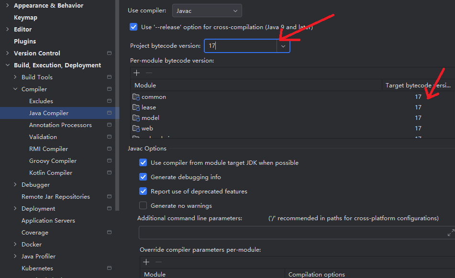Enable Generate no warnings
455x278 pixels.
pyautogui.click(x=143, y=205)
